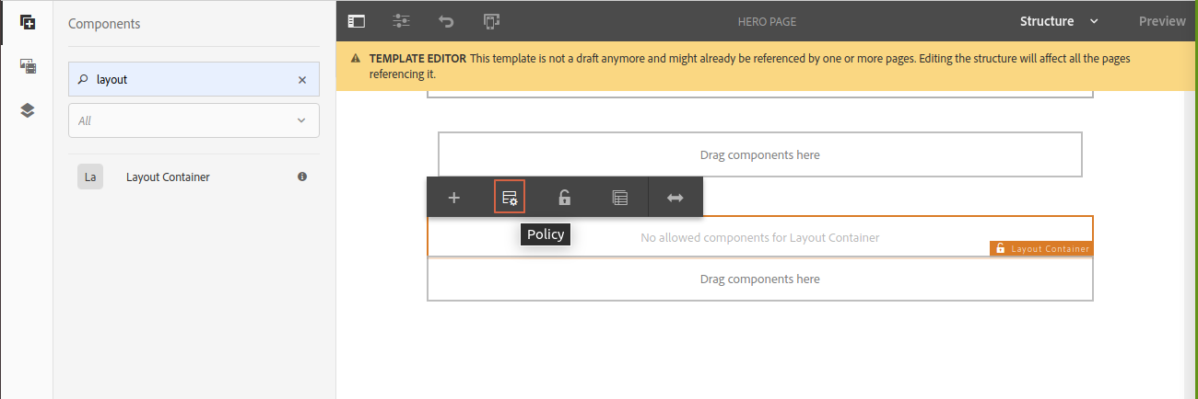
Task: Open the Emulator devices icon
Action: (491, 21)
